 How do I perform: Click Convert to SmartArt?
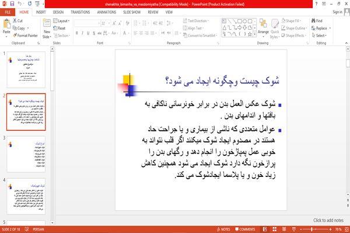coord(200,36)
